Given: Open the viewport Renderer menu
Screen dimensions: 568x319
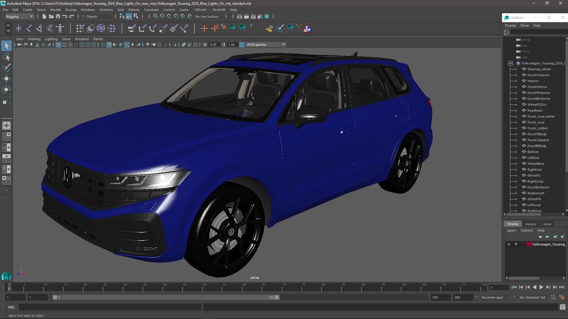Looking at the screenshot, I should (82, 39).
